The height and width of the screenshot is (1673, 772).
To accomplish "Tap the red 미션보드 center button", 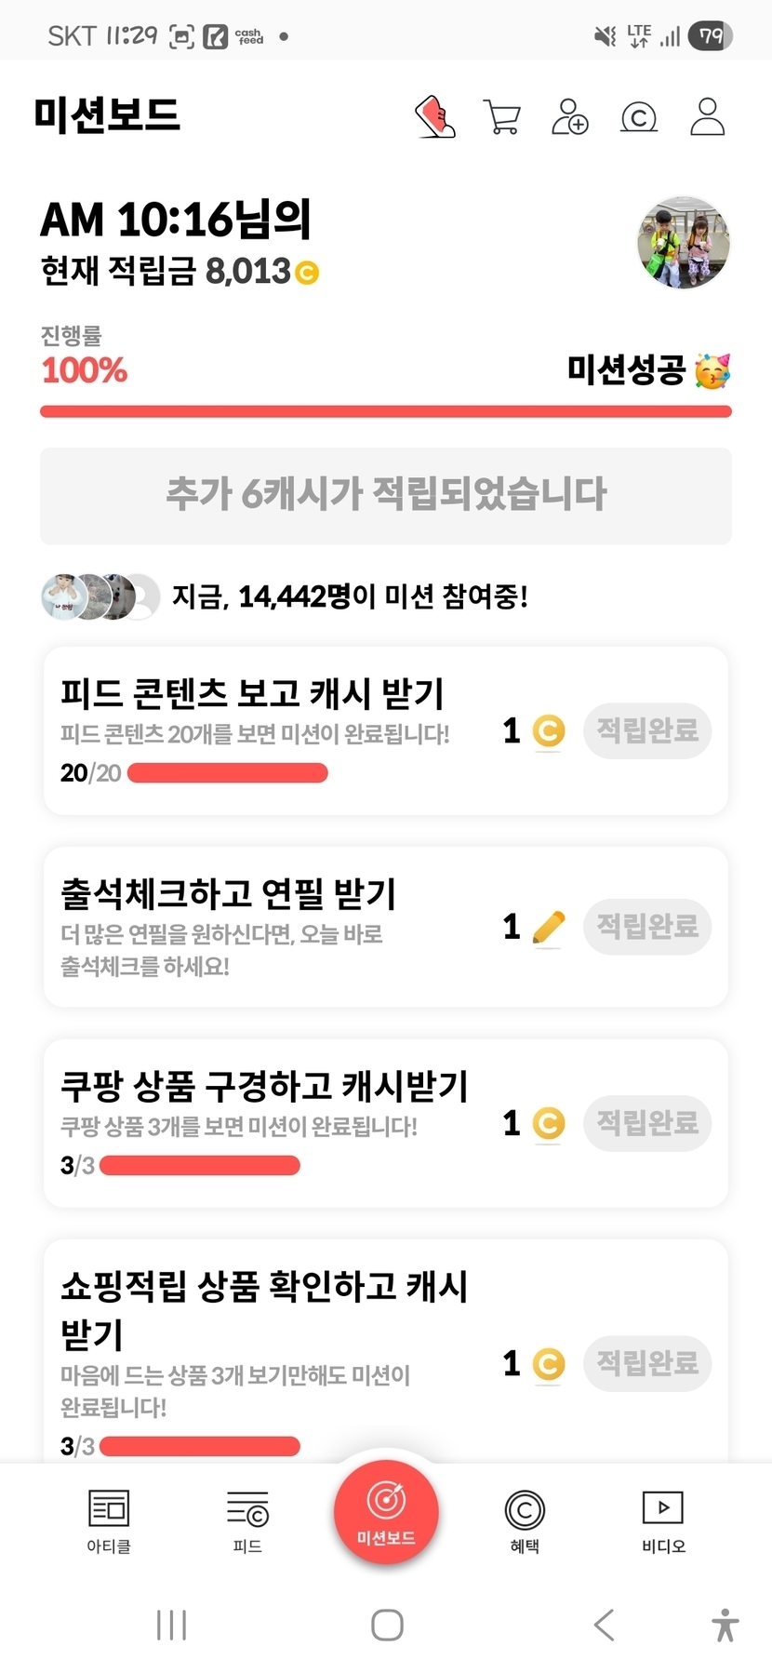I will pos(386,1512).
